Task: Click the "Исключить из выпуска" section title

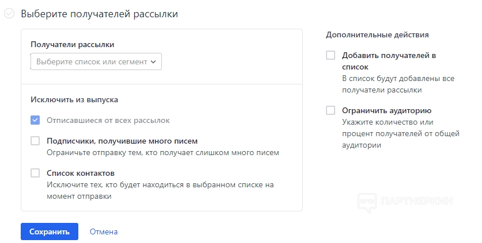Action: click(x=74, y=99)
